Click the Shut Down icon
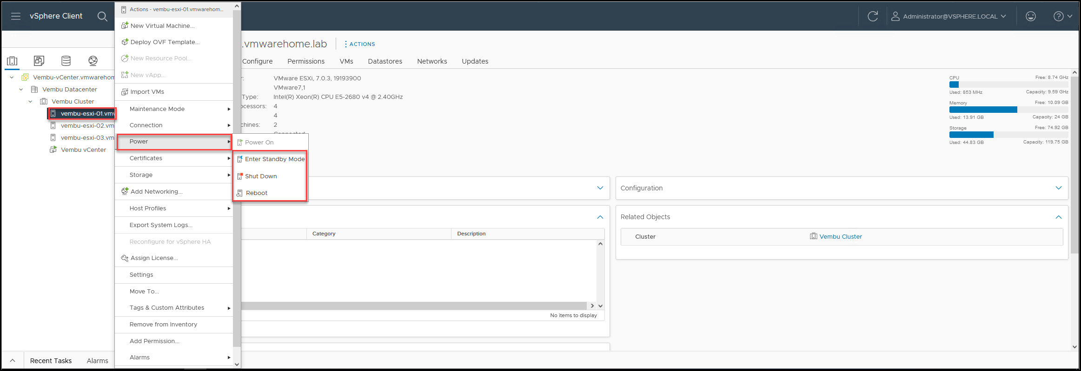Viewport: 1081px width, 371px height. (x=240, y=176)
